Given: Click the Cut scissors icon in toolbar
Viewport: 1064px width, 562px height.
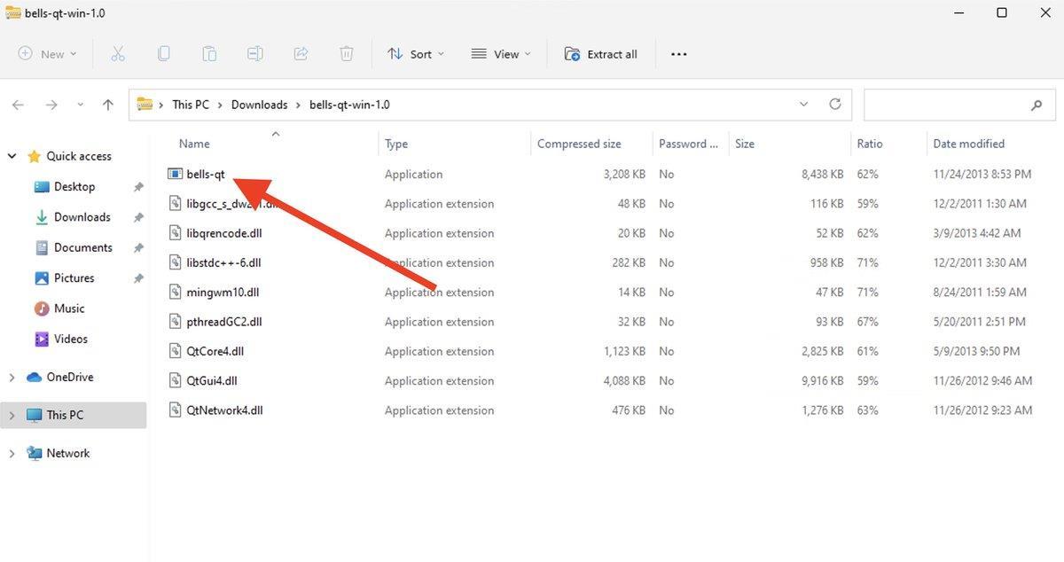Looking at the screenshot, I should (118, 54).
